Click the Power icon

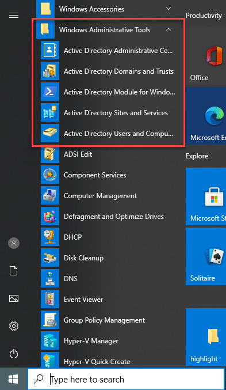pyautogui.click(x=14, y=354)
